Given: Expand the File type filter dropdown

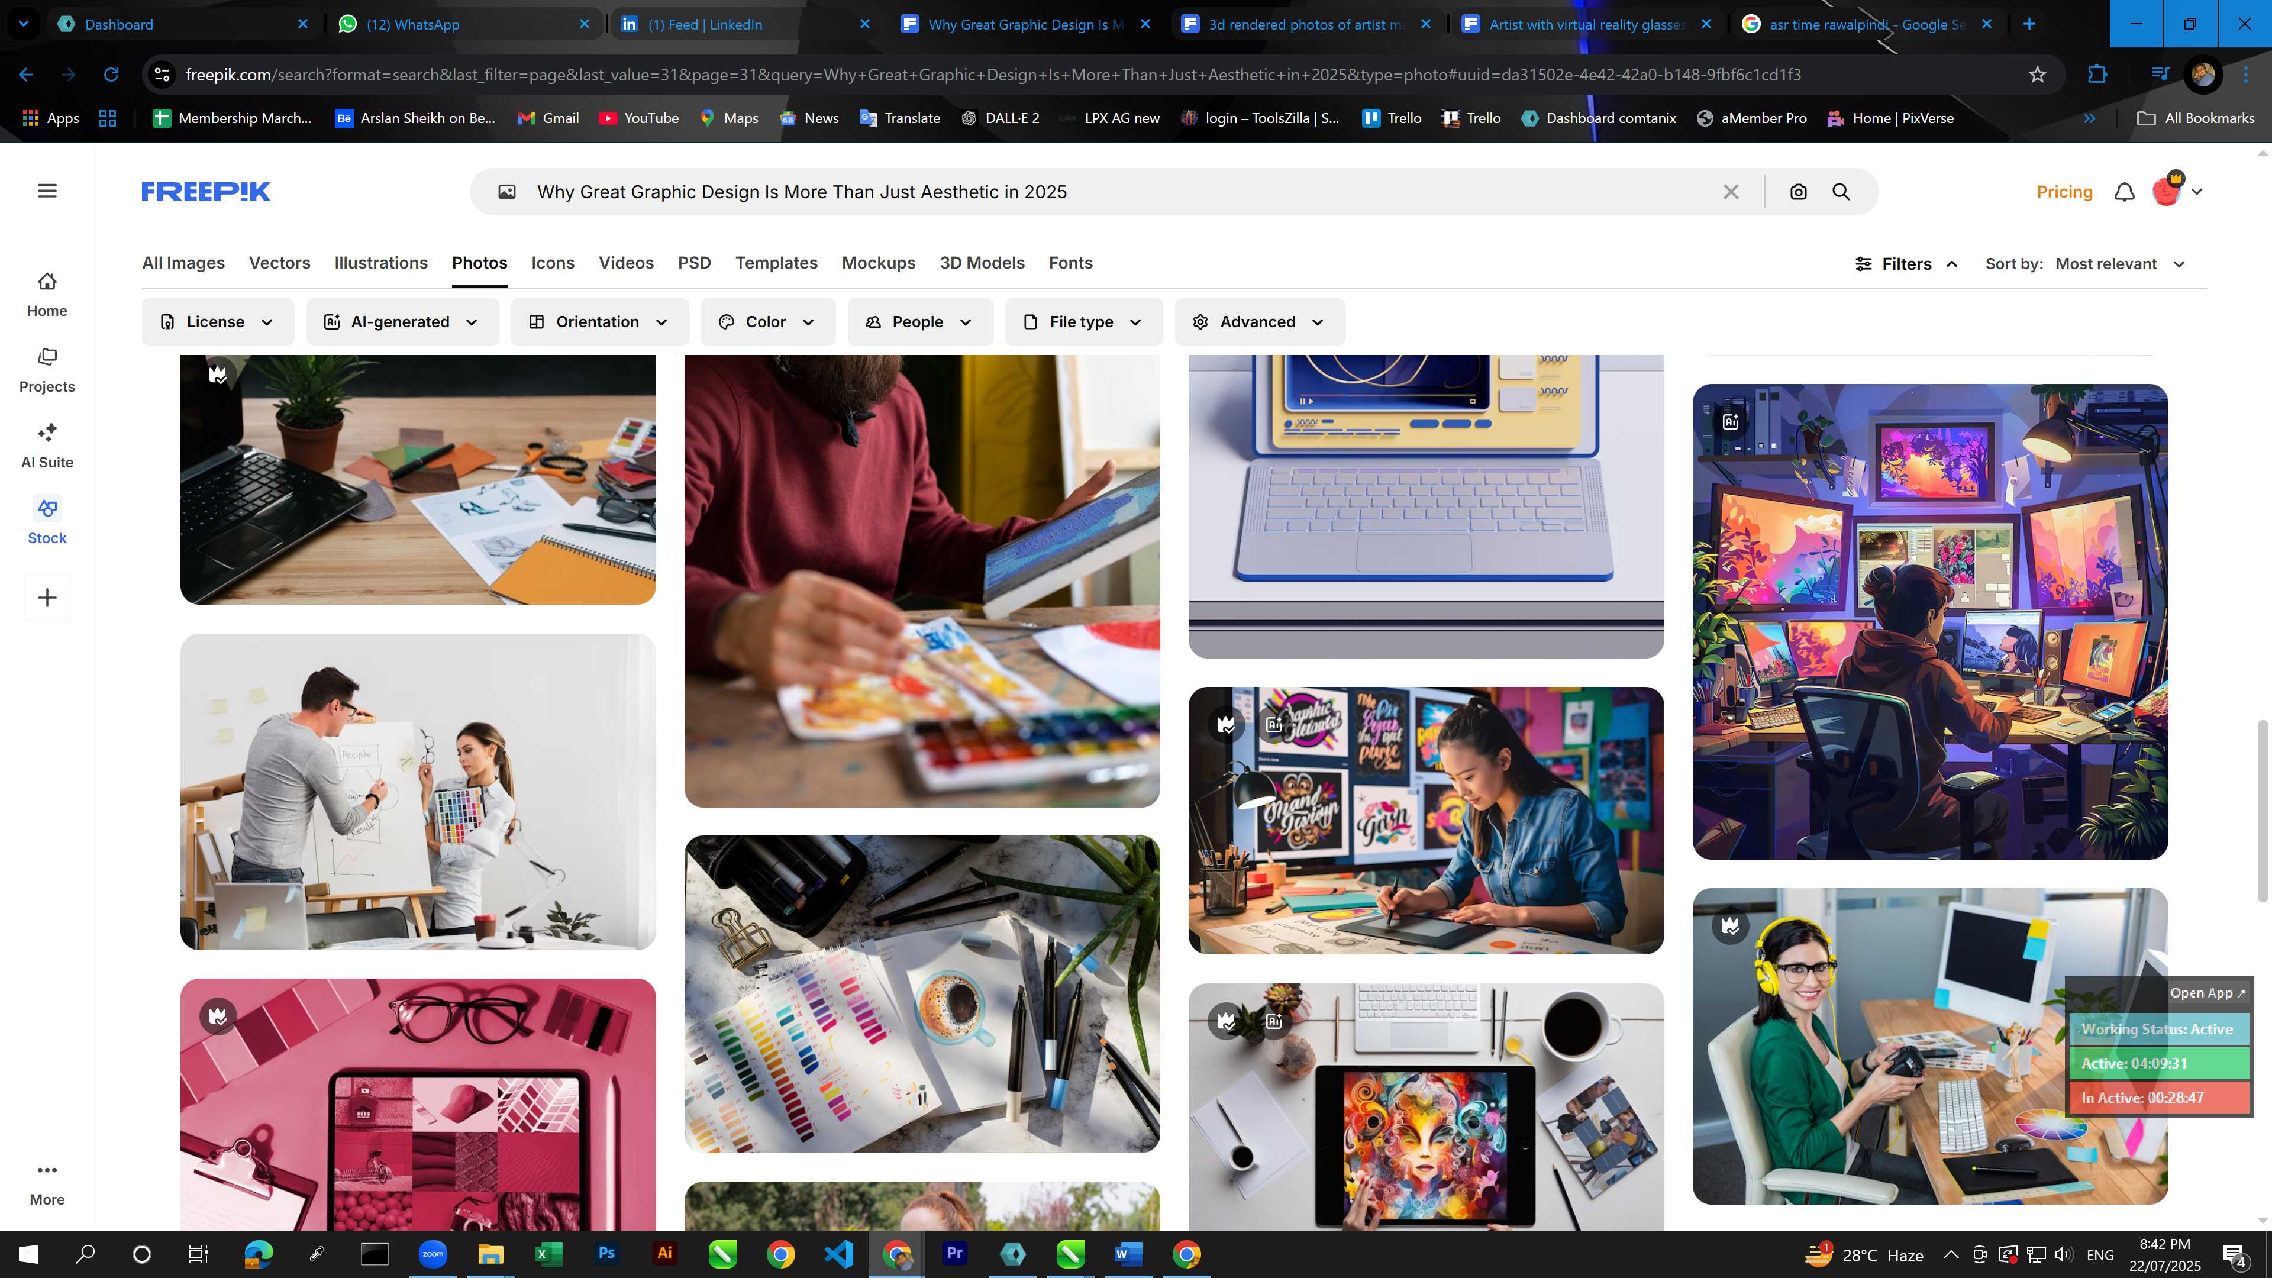Looking at the screenshot, I should click(1083, 322).
